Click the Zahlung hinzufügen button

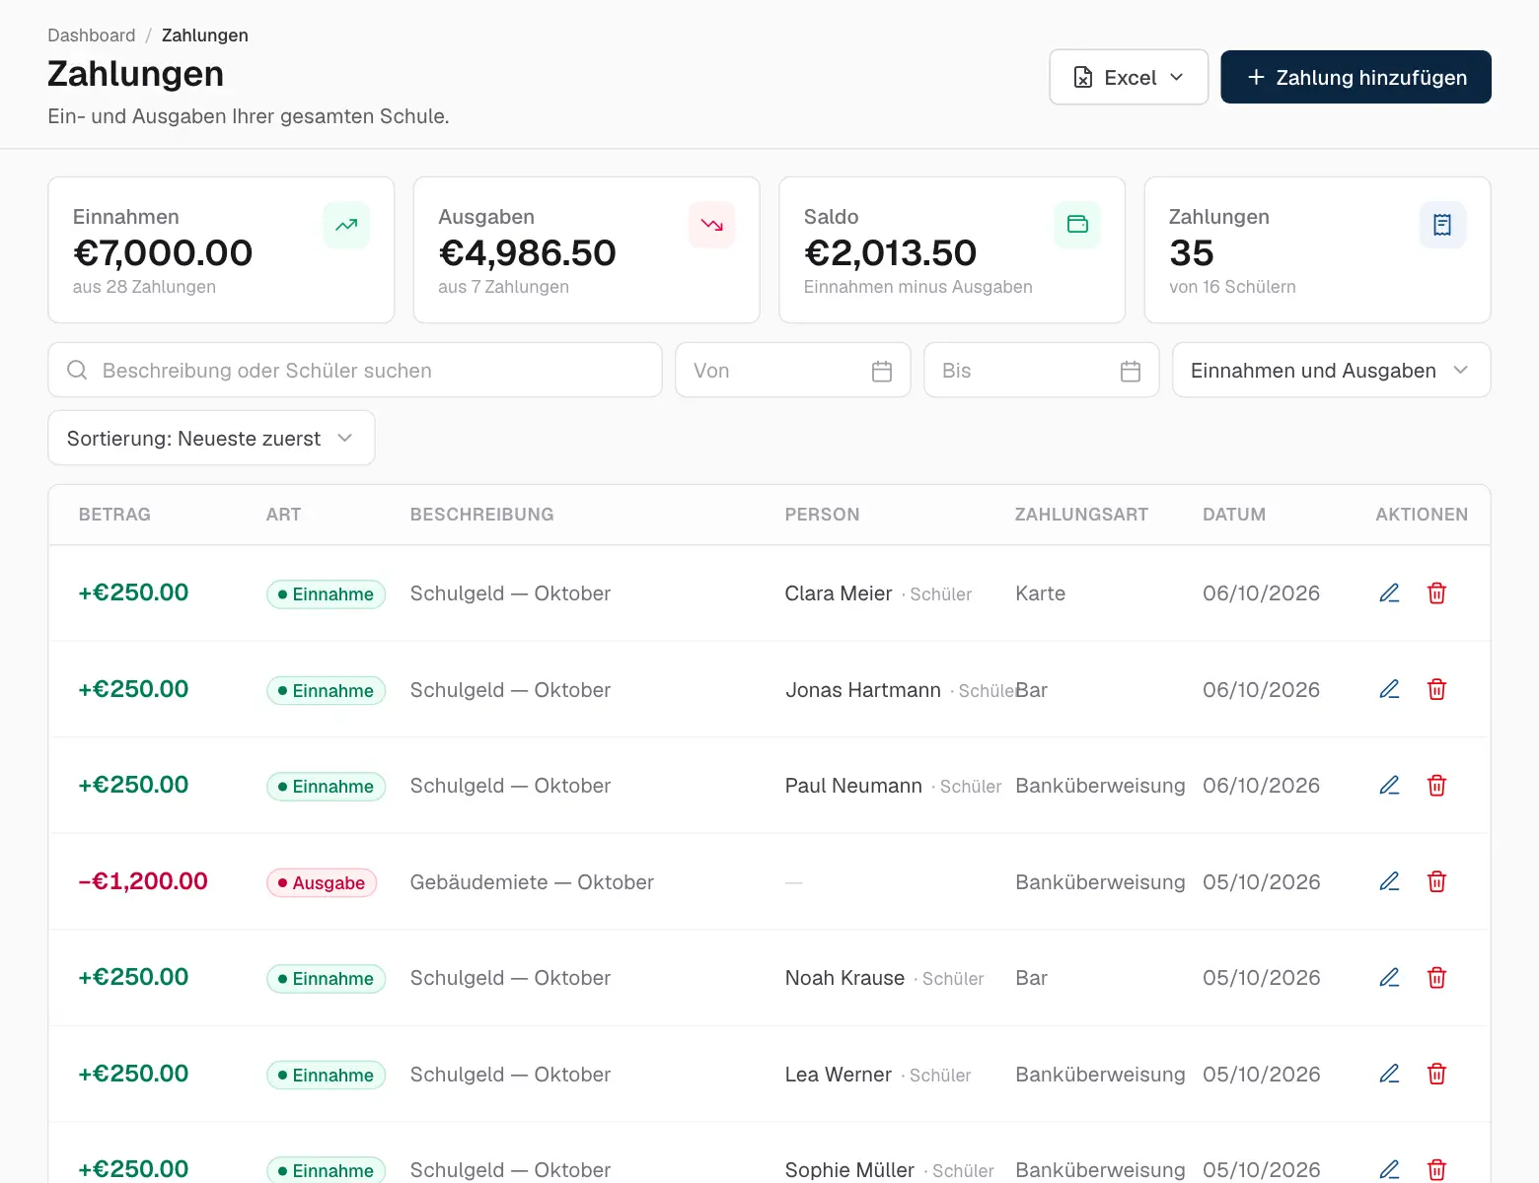1356,77
